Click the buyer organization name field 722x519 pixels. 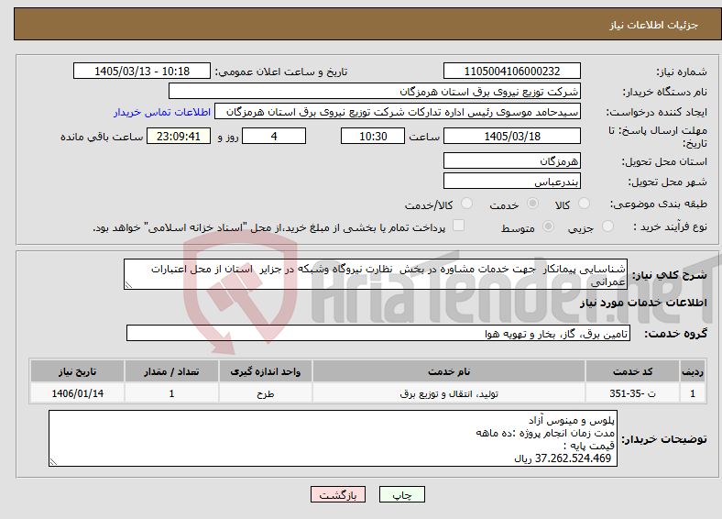coord(375,92)
